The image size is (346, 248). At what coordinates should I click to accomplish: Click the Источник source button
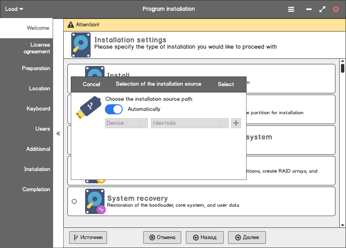click(88, 237)
